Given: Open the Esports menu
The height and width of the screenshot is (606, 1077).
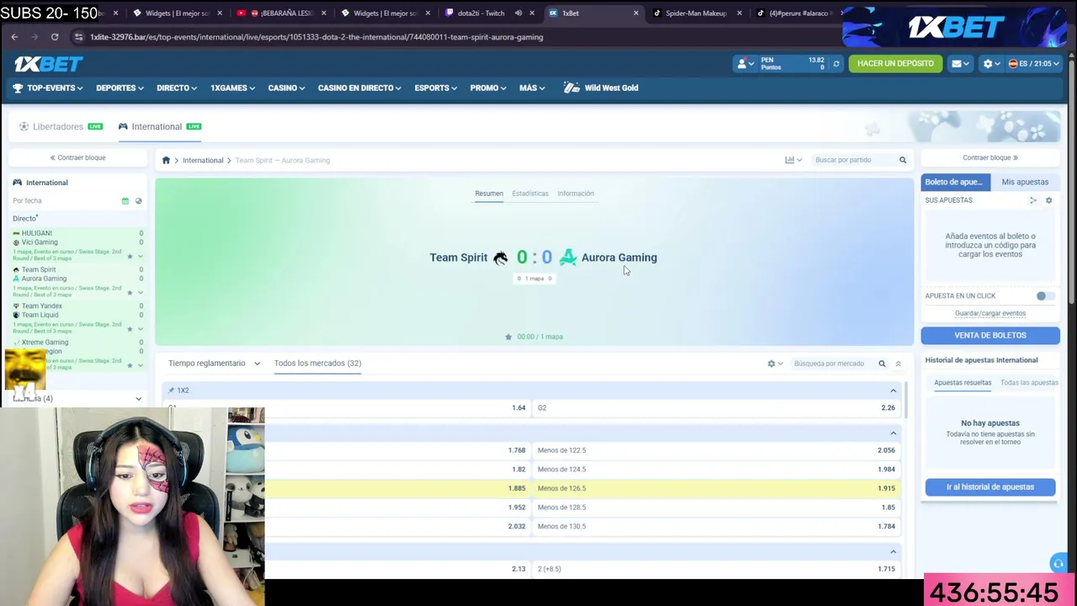Looking at the screenshot, I should point(436,88).
